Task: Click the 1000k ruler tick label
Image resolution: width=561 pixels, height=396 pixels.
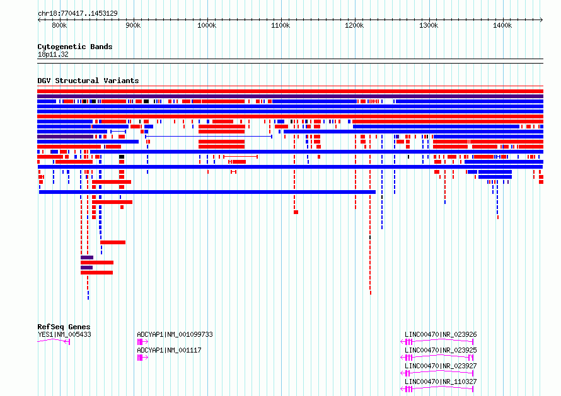Action: (x=207, y=25)
